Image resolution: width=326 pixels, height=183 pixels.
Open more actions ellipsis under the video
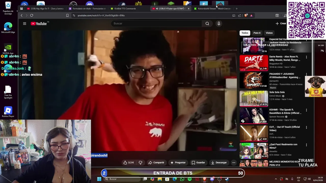click(x=234, y=163)
